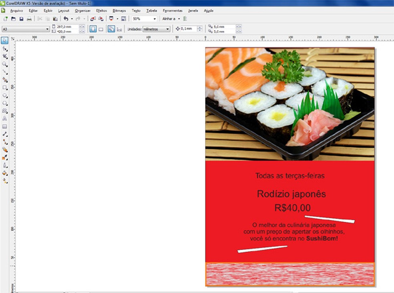Open the Efeitos menu
The image size is (394, 293).
[102, 11]
